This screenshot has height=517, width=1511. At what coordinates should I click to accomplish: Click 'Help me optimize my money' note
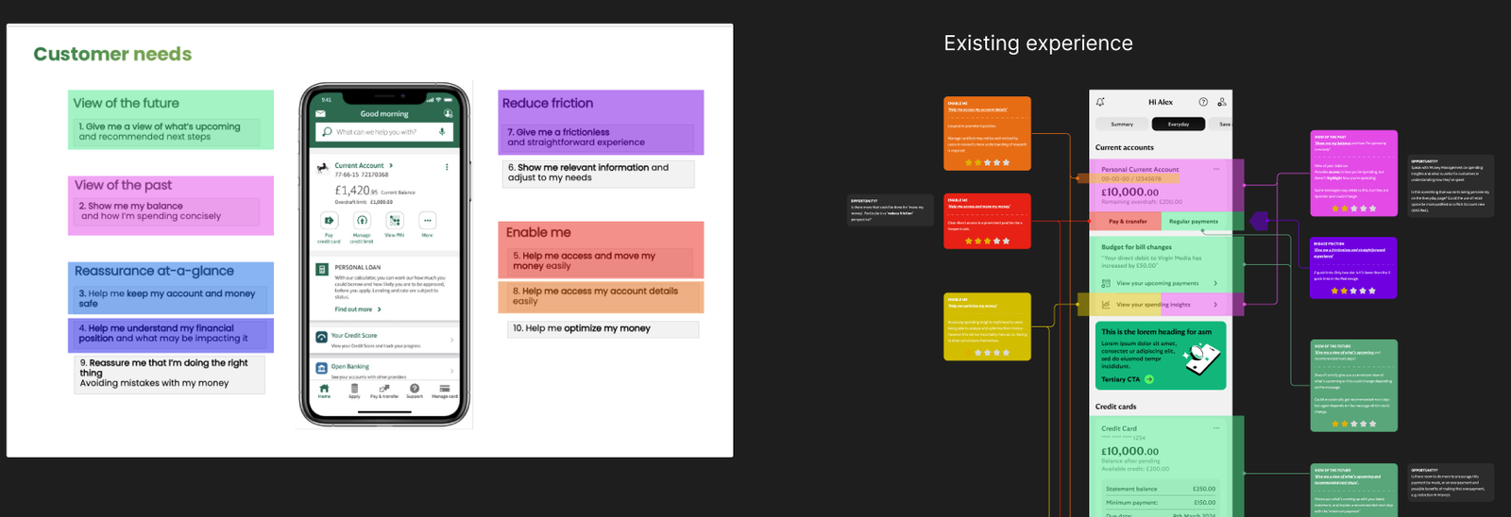[603, 328]
